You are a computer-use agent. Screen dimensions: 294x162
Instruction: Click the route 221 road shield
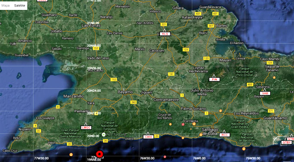163,24
